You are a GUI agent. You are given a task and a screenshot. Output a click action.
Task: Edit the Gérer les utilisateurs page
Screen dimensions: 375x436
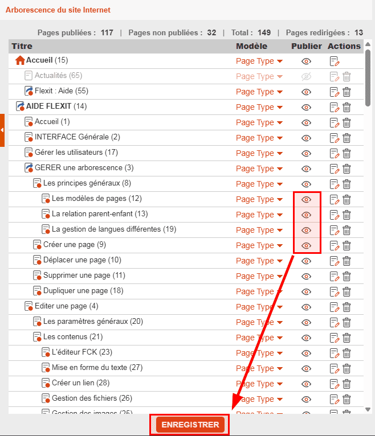pos(334,153)
